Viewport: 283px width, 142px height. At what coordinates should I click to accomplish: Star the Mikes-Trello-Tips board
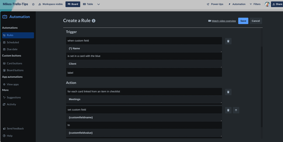coord(33,4)
